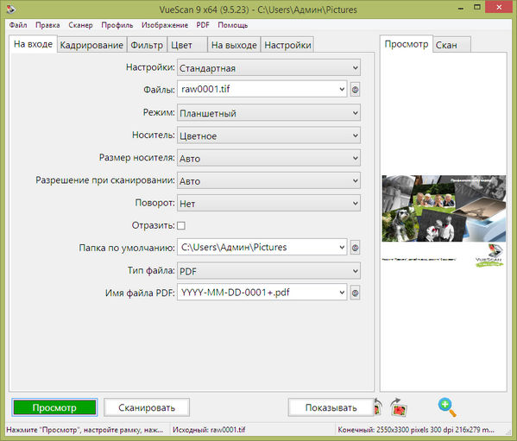The width and height of the screenshot is (517, 441).
Task: Click the rotate right image icon
Action: [398, 407]
